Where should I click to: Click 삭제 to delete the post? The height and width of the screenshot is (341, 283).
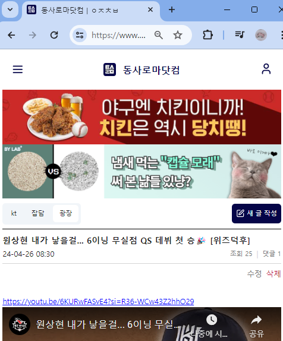[273, 274]
